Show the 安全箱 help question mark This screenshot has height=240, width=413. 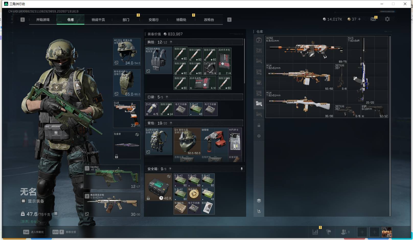coord(170,169)
